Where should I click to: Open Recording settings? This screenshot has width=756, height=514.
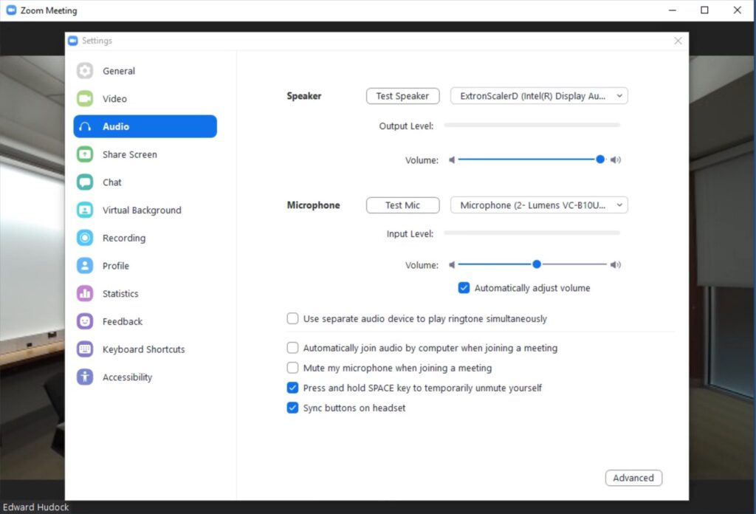point(145,238)
